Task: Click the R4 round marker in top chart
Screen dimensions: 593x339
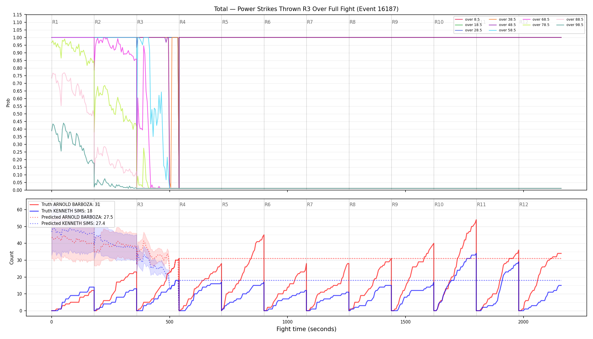Action: point(182,22)
